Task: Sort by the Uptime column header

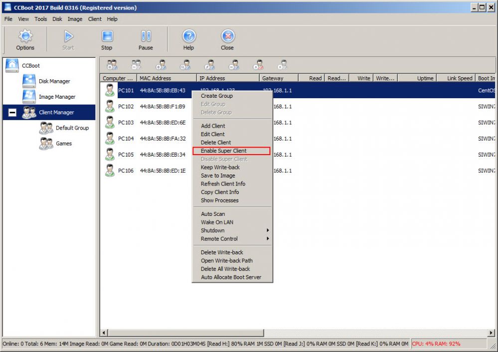Action: [417, 78]
